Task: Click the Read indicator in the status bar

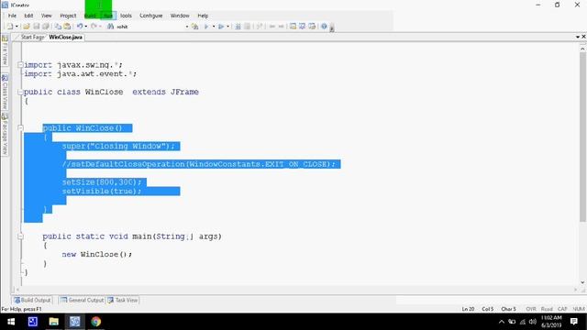Action: 547,309
